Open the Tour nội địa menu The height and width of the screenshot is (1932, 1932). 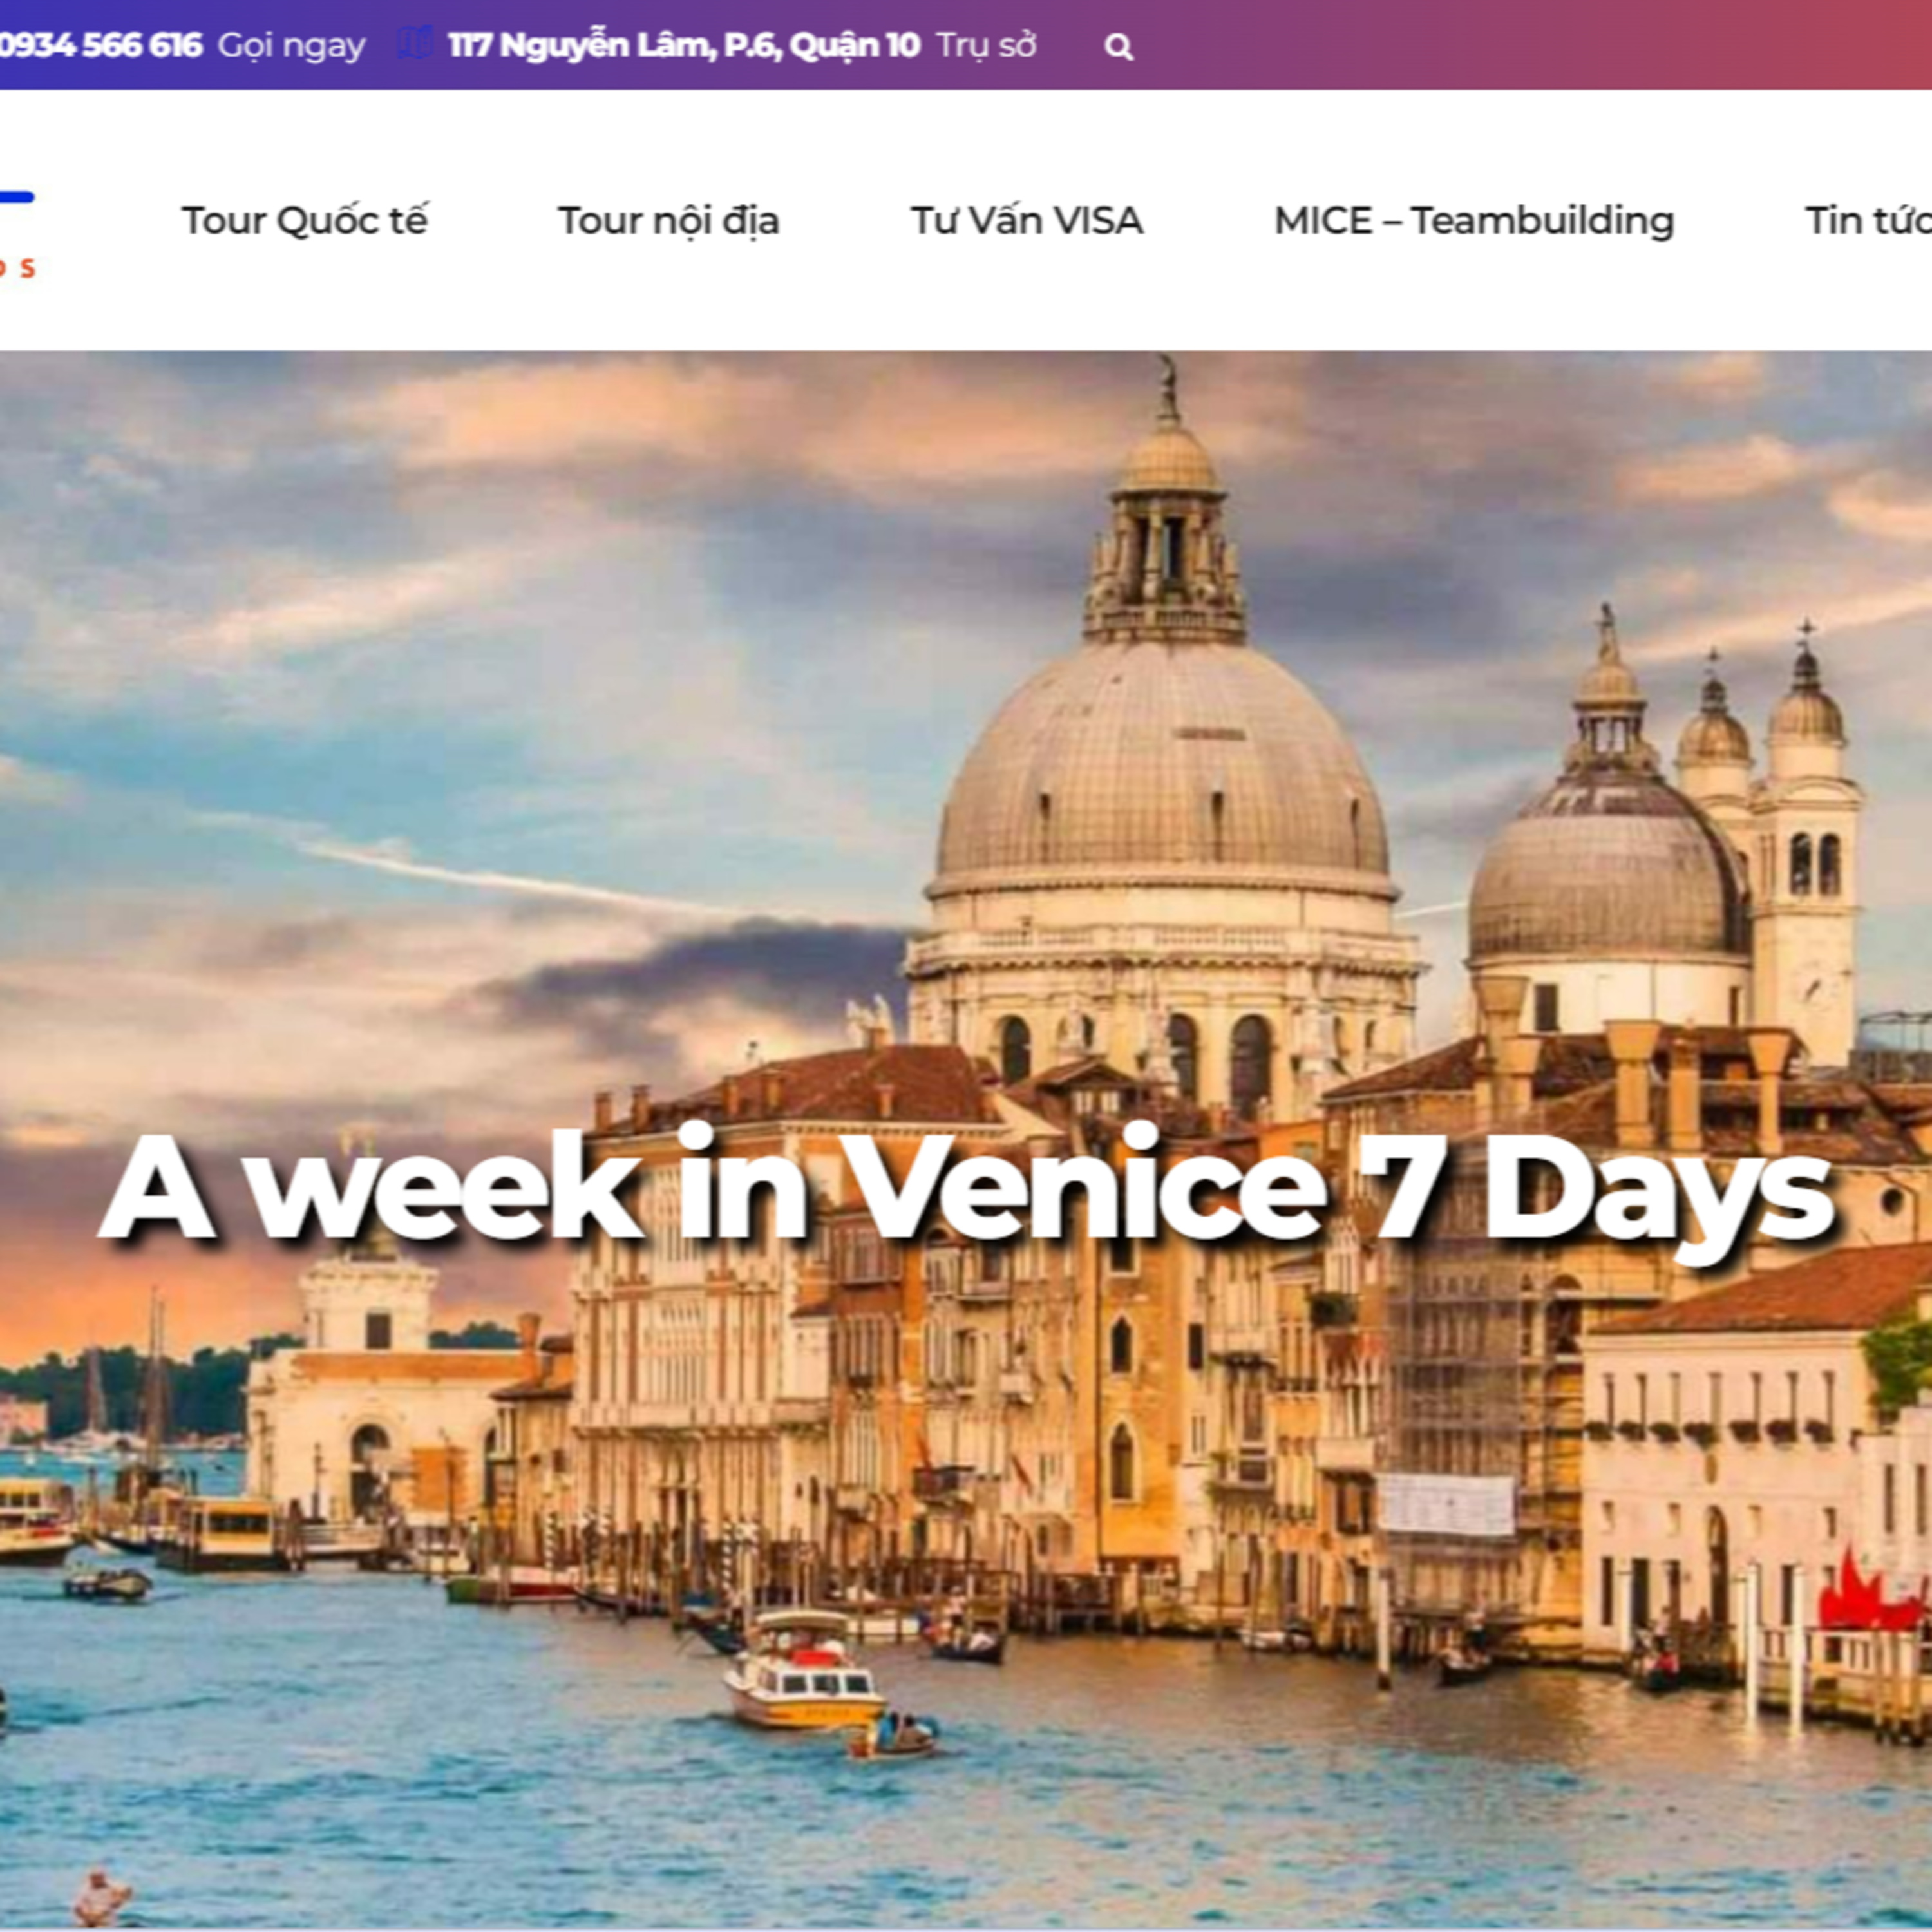pos(668,221)
